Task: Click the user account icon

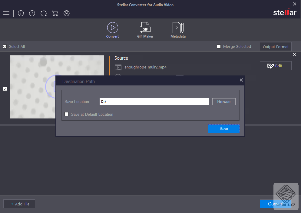Action: point(66,13)
